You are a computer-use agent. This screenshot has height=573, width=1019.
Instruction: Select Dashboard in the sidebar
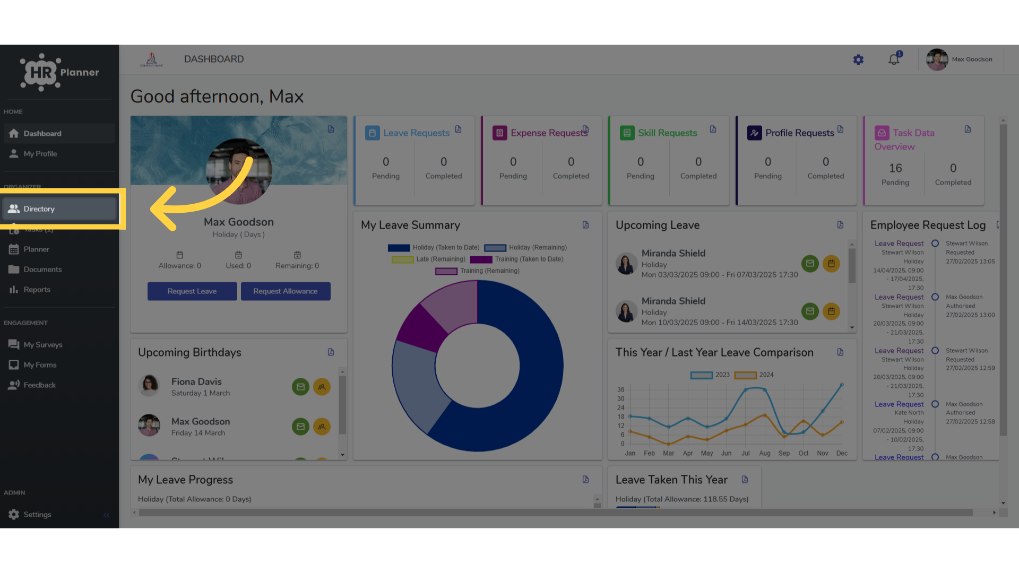click(59, 134)
